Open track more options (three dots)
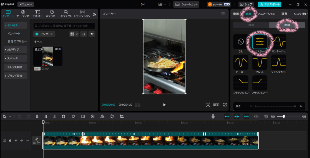The height and width of the screenshot is (158, 310). pos(28,140)
